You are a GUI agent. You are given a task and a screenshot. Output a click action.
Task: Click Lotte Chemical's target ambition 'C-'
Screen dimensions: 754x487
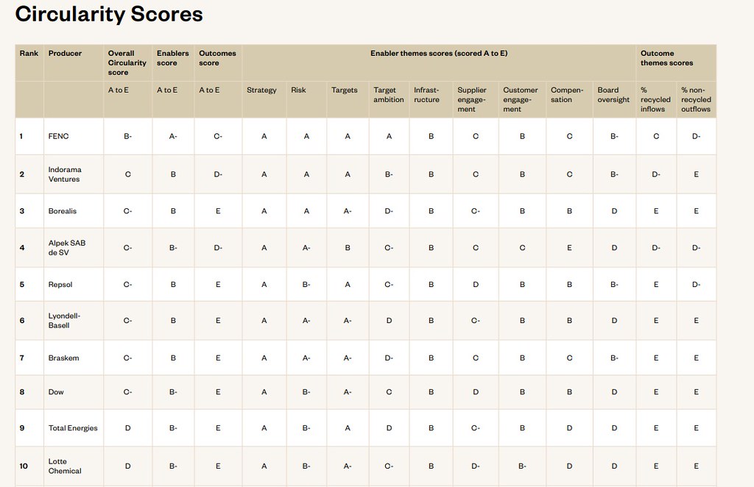[389, 466]
